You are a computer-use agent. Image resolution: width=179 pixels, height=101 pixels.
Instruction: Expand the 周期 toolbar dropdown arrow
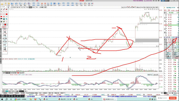pos(22,3)
